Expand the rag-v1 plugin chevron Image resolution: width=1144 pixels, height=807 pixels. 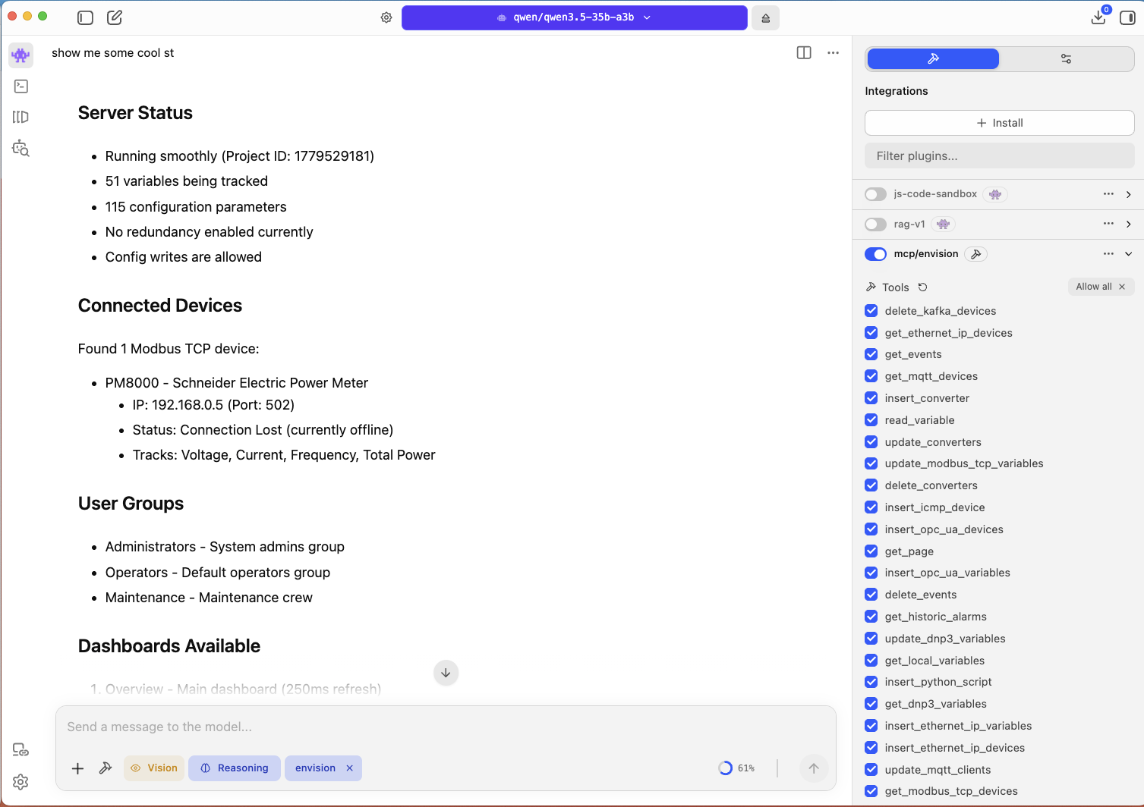[1129, 224]
